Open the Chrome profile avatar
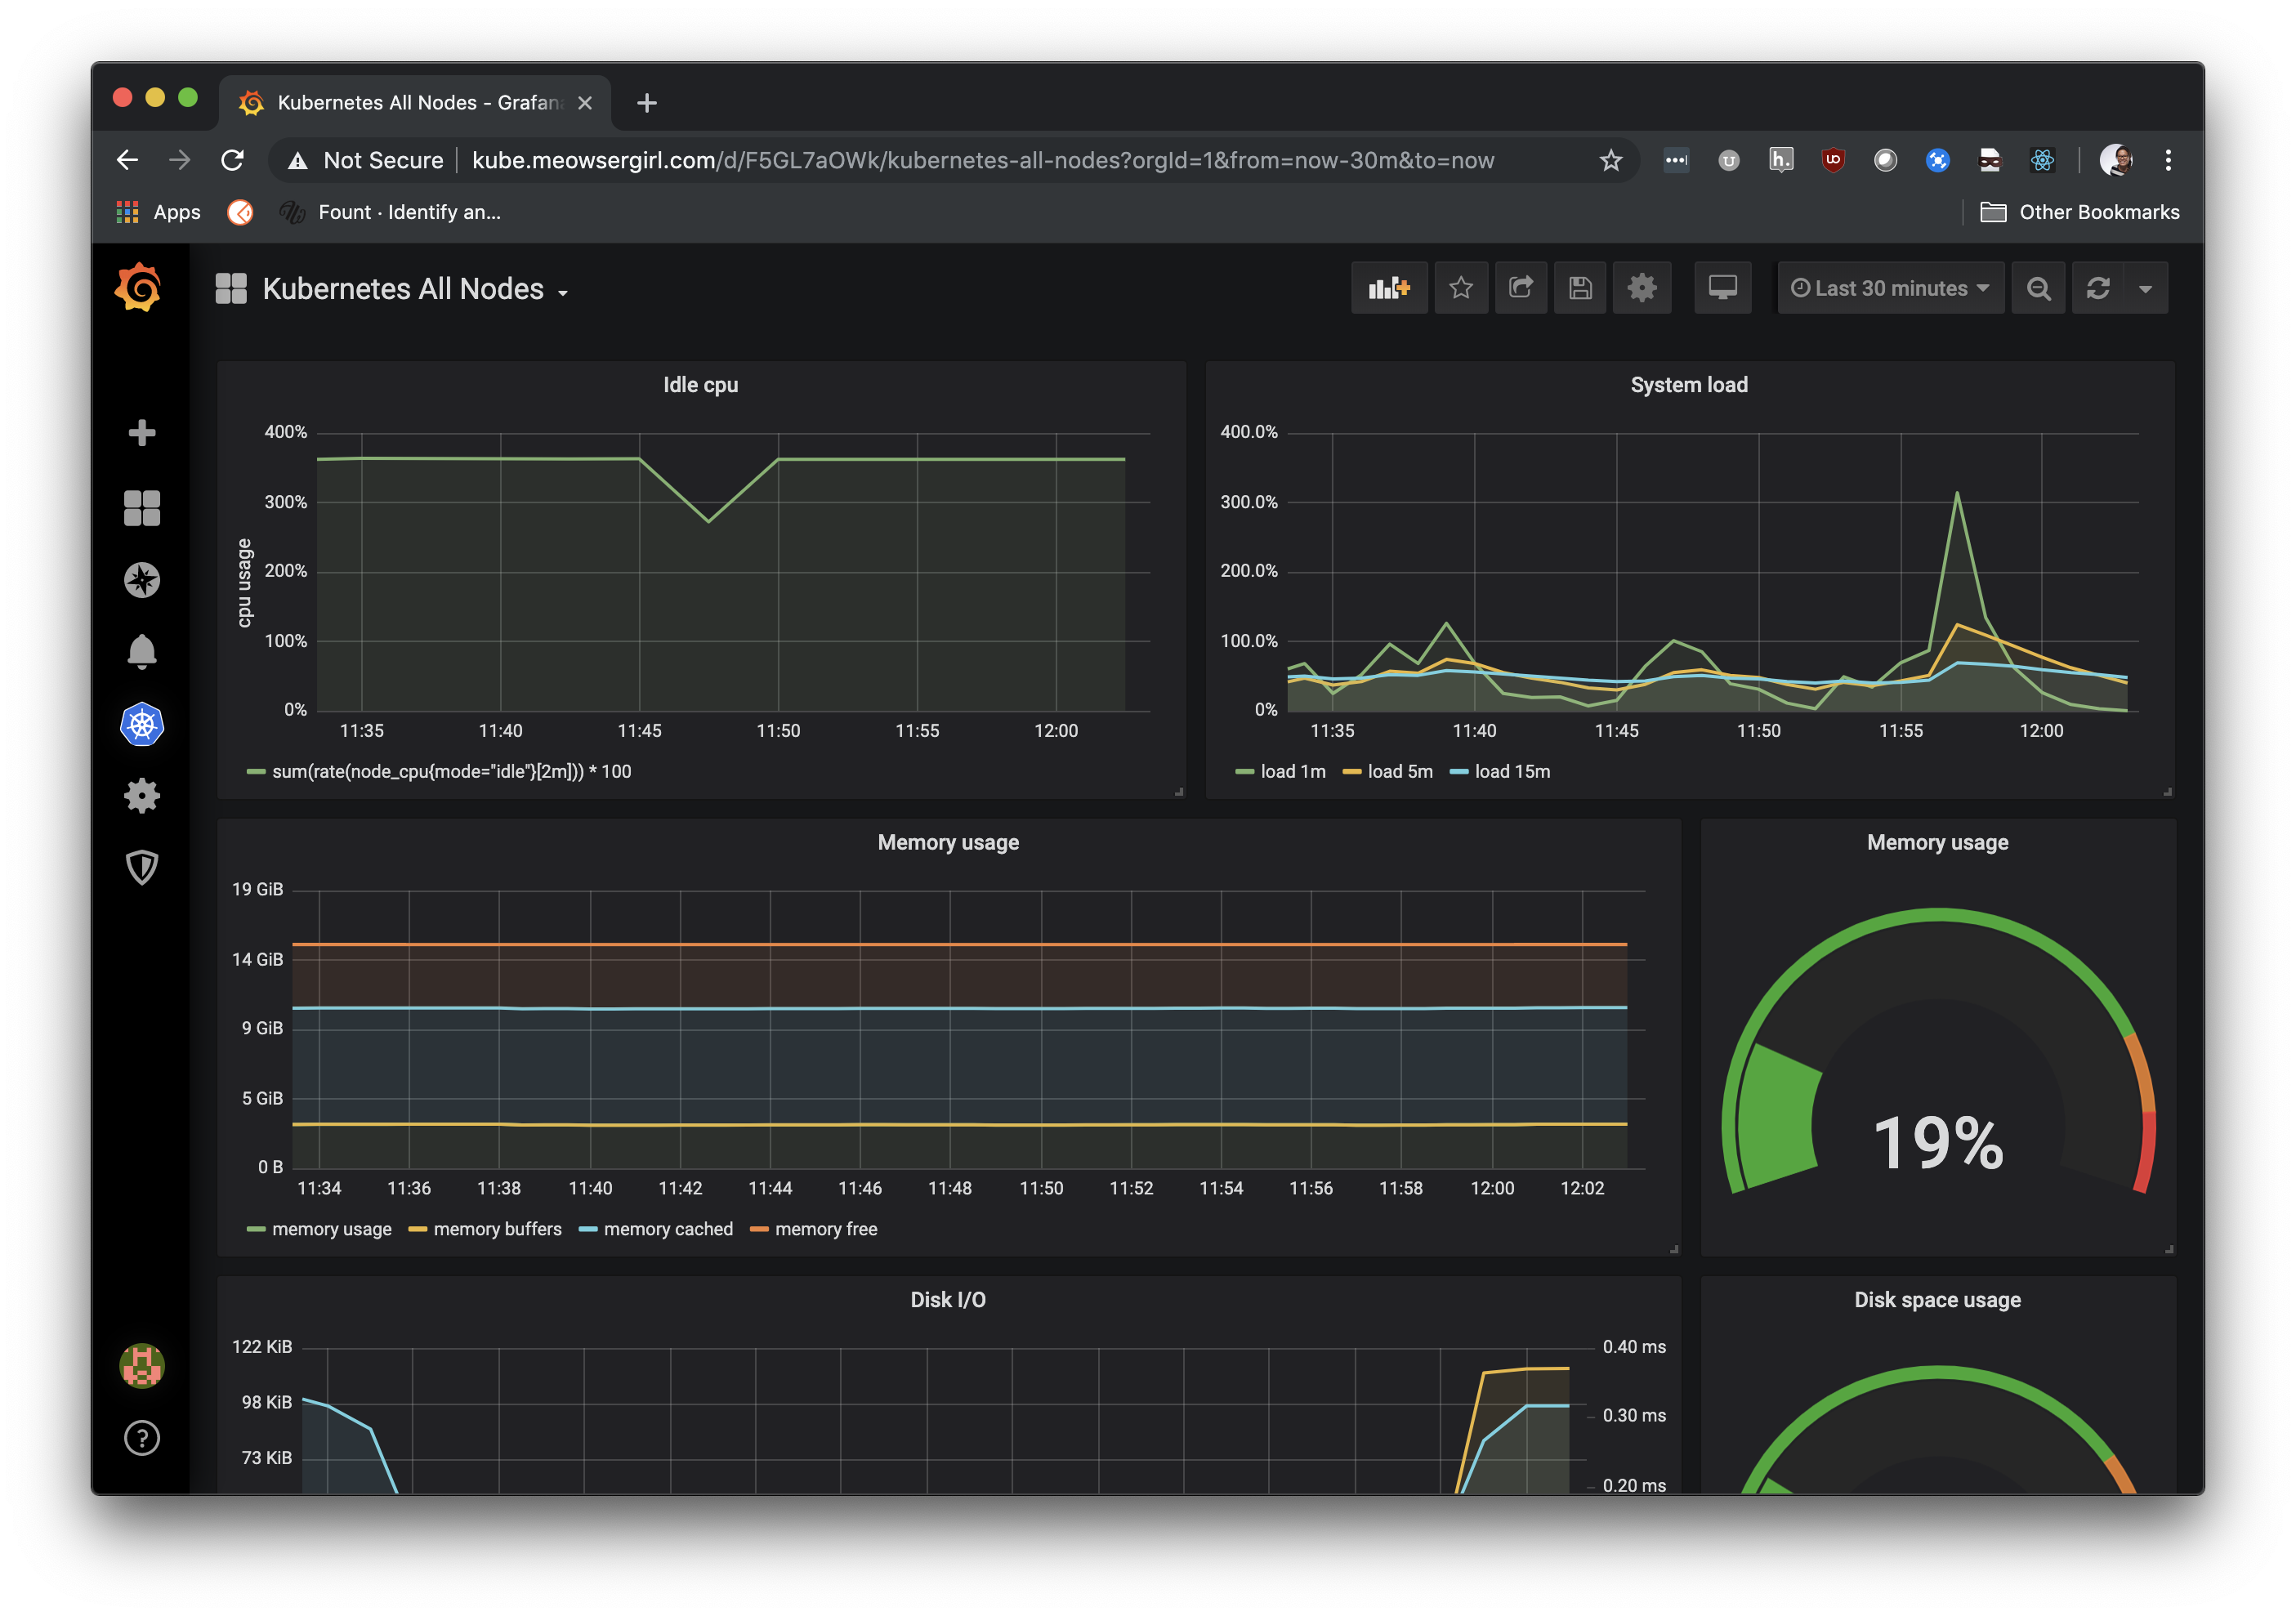The width and height of the screenshot is (2296, 1616). click(2116, 160)
